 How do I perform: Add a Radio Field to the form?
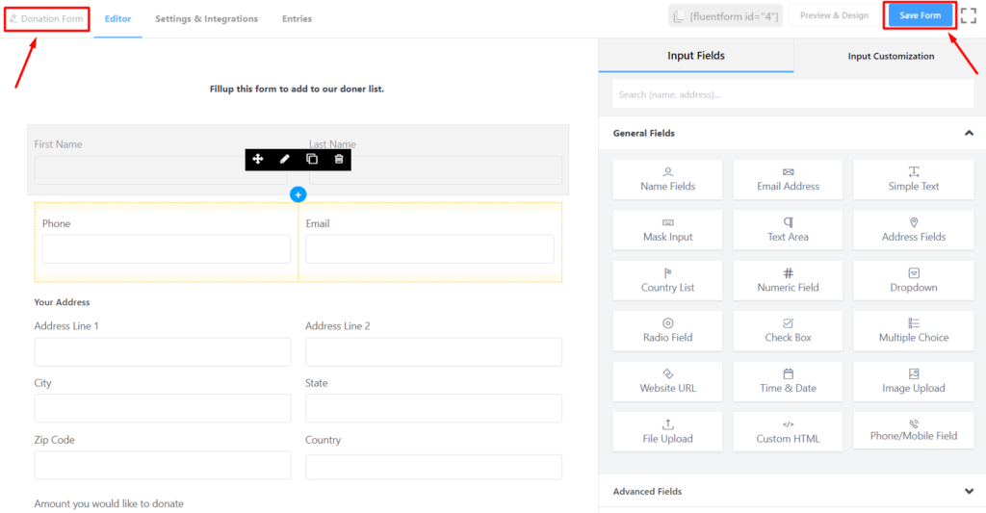pyautogui.click(x=667, y=330)
